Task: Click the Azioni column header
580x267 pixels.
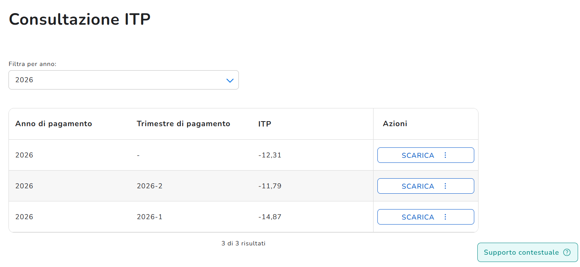Action: [395, 124]
